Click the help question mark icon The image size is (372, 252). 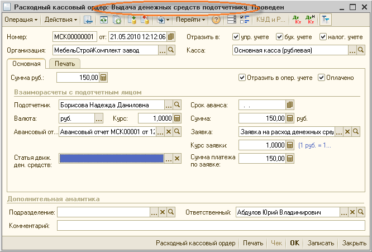[216, 20]
